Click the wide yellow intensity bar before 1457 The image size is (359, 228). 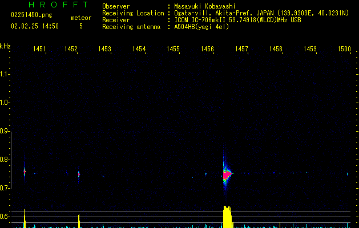227,217
